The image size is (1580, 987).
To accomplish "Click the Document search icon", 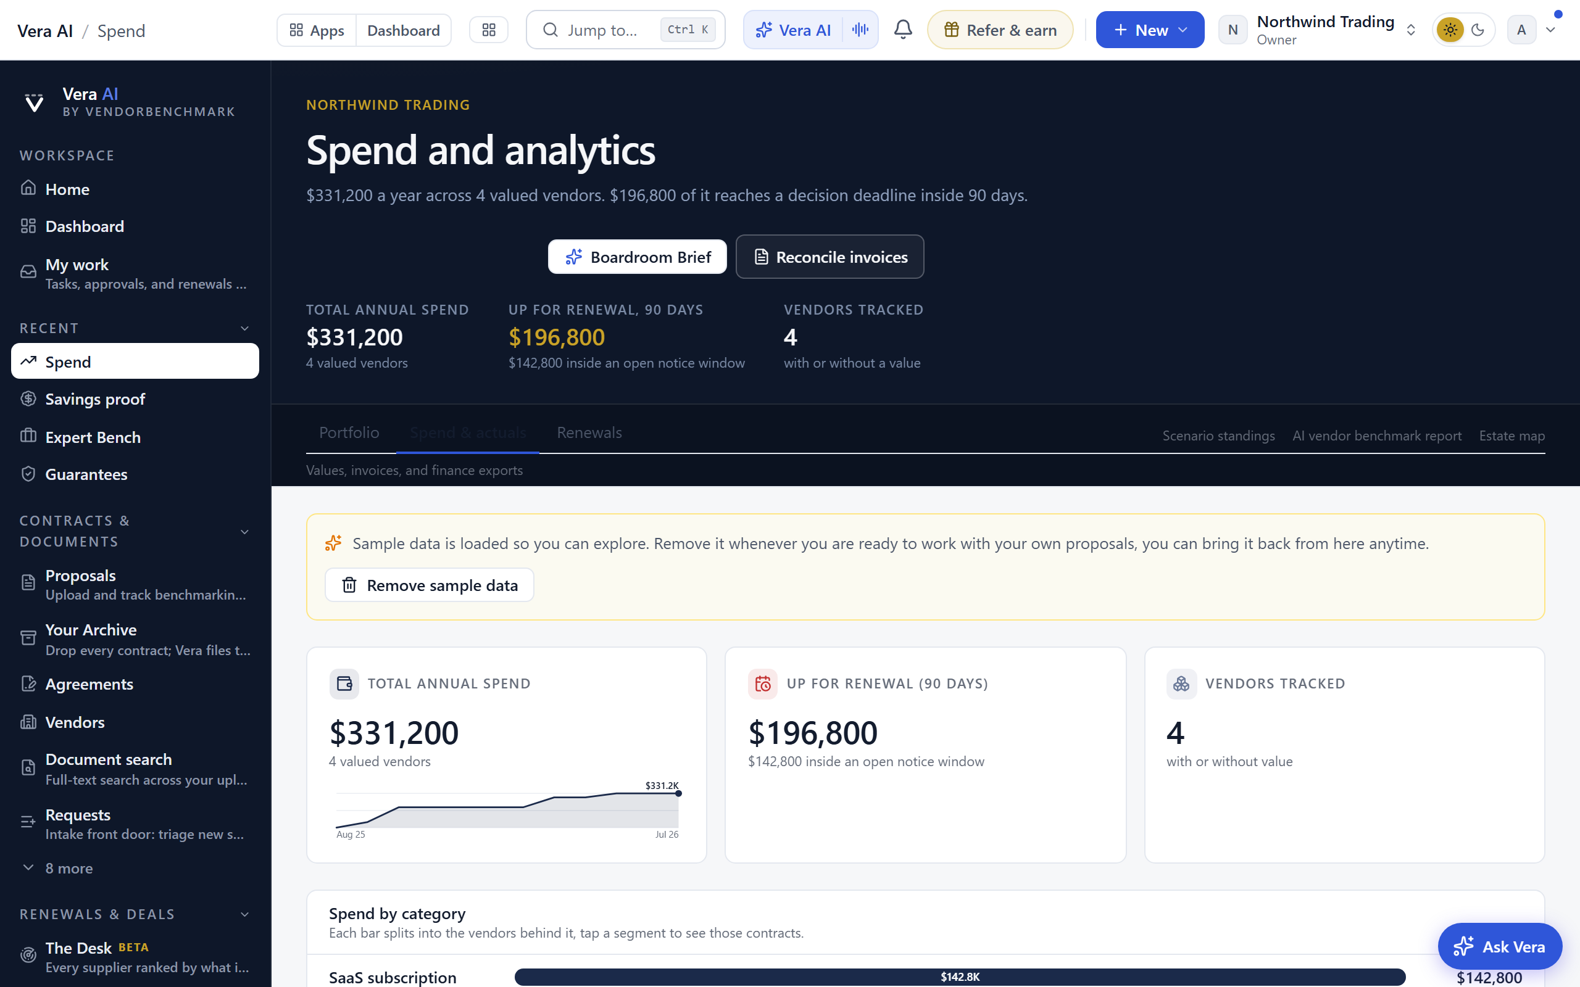I will [x=28, y=767].
